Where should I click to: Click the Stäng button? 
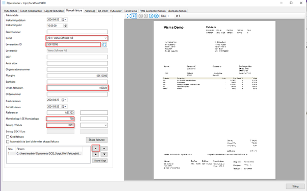tap(295, 186)
